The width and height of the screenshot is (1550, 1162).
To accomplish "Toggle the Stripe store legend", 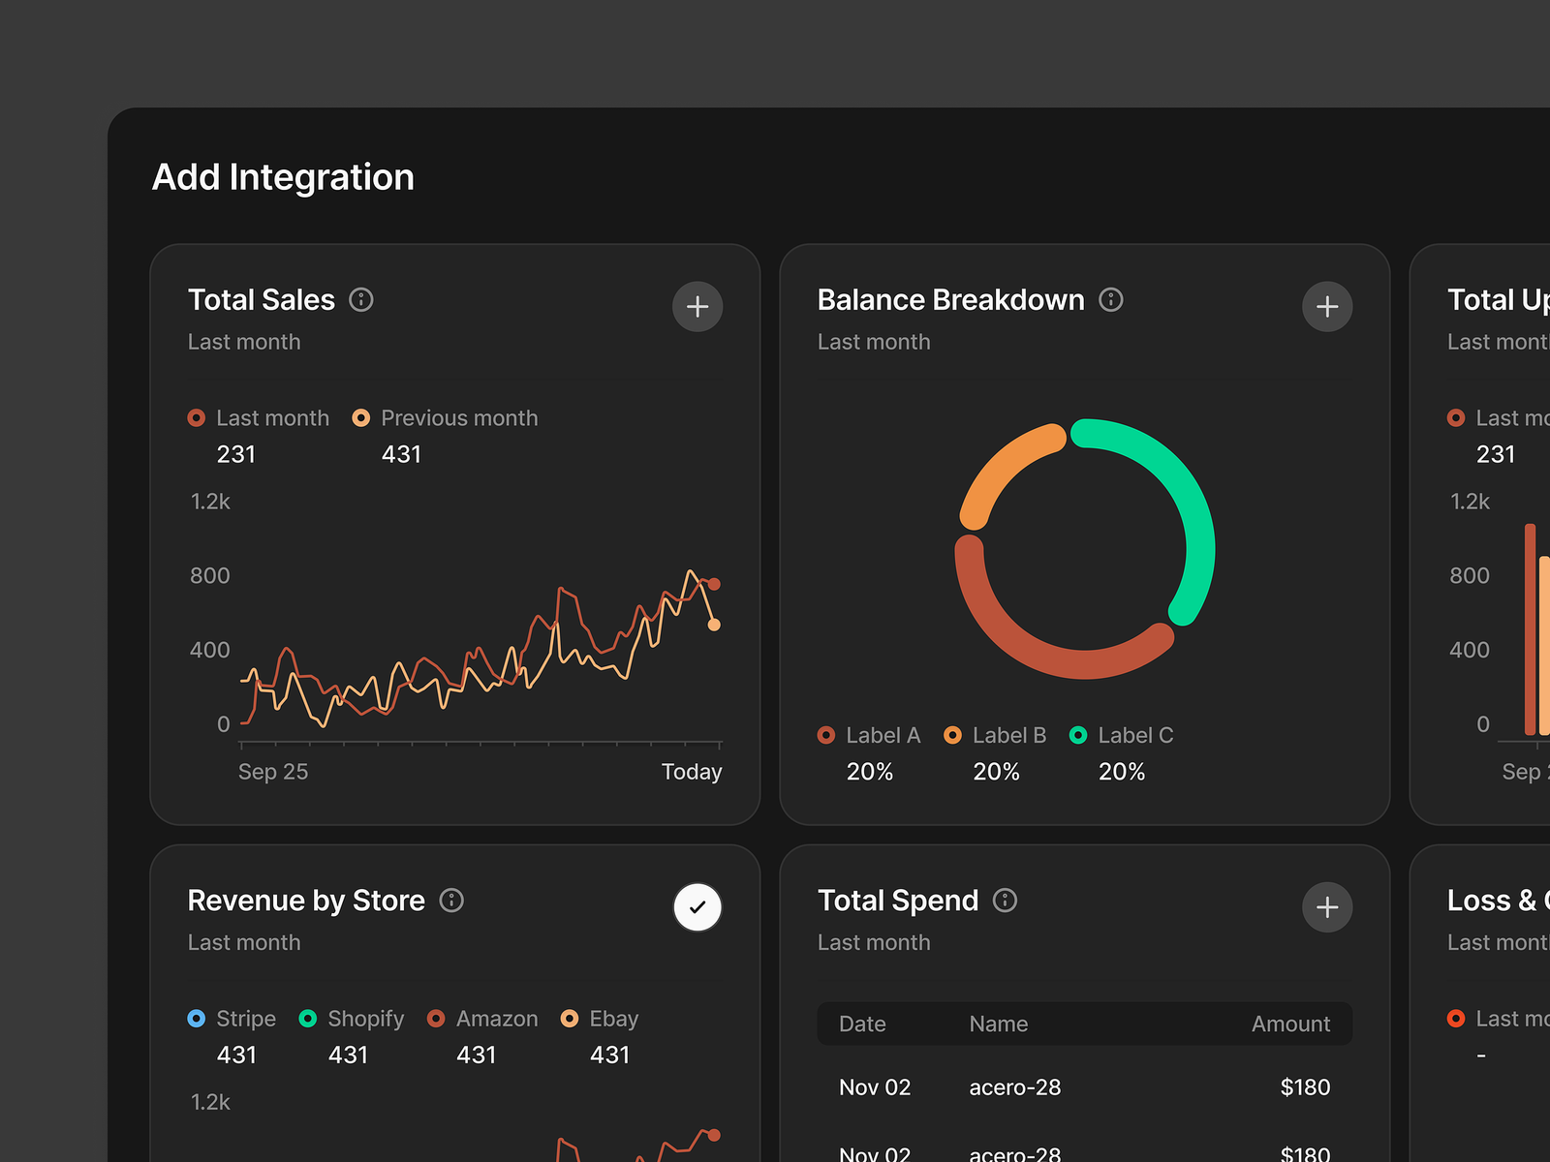I will [232, 1019].
